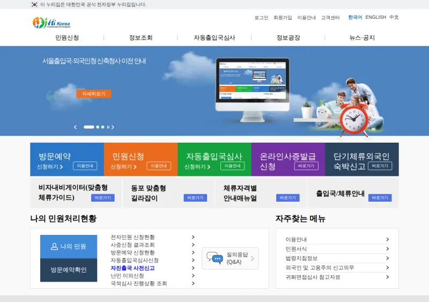This screenshot has width=429, height=302.
Task: Click 바로가기 for 동포 맞춤형 길라잡이
Action: click(x=195, y=198)
